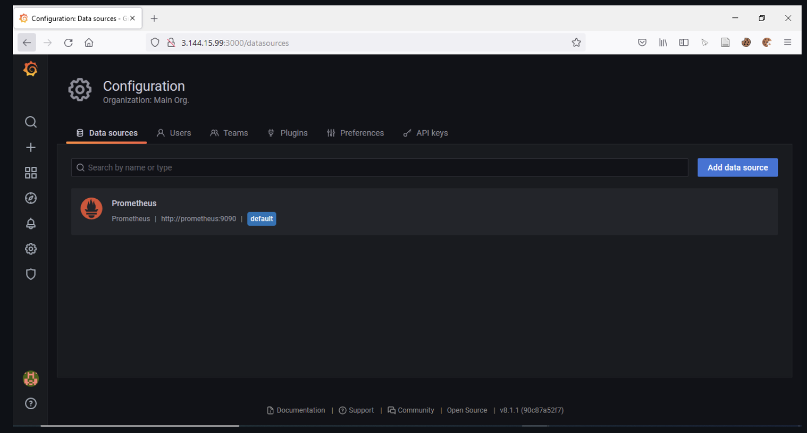The width and height of the screenshot is (807, 433).
Task: Click the Configuration page heading
Action: [144, 86]
